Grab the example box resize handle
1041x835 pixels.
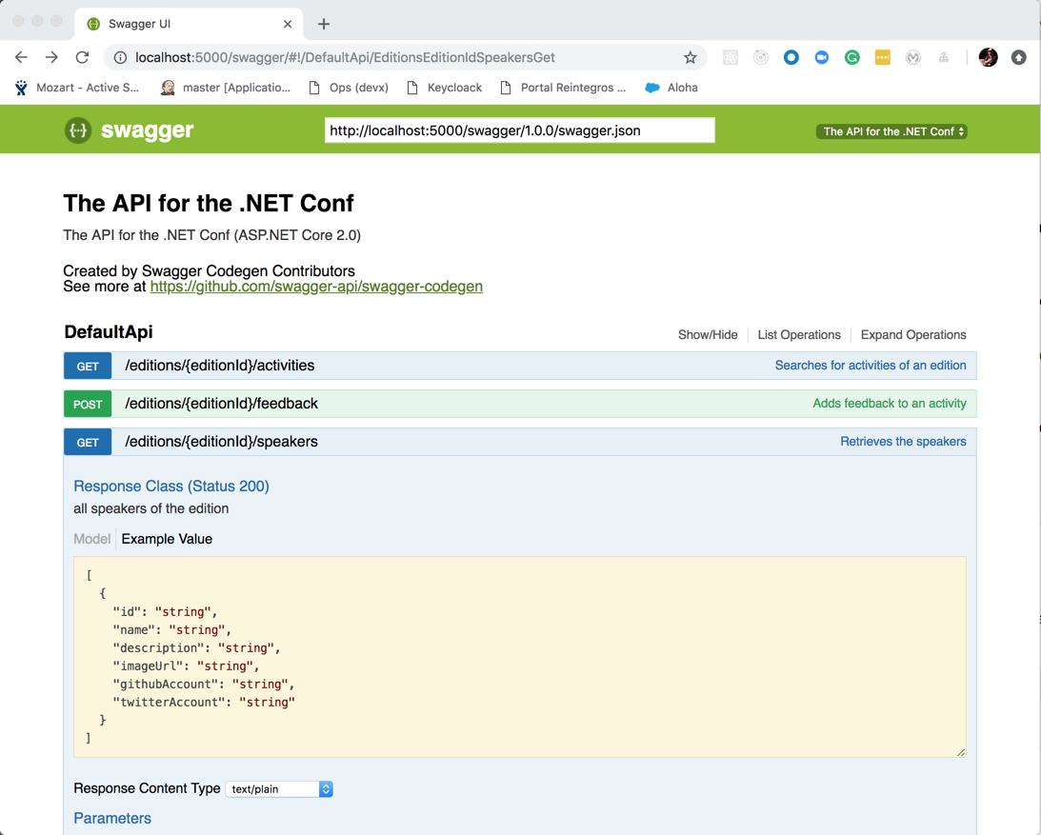[961, 752]
